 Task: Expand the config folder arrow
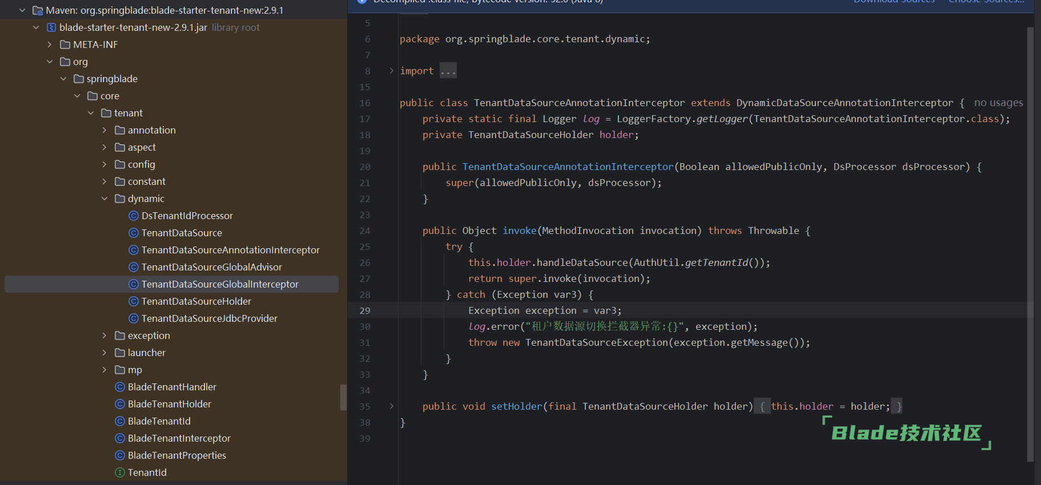(104, 164)
